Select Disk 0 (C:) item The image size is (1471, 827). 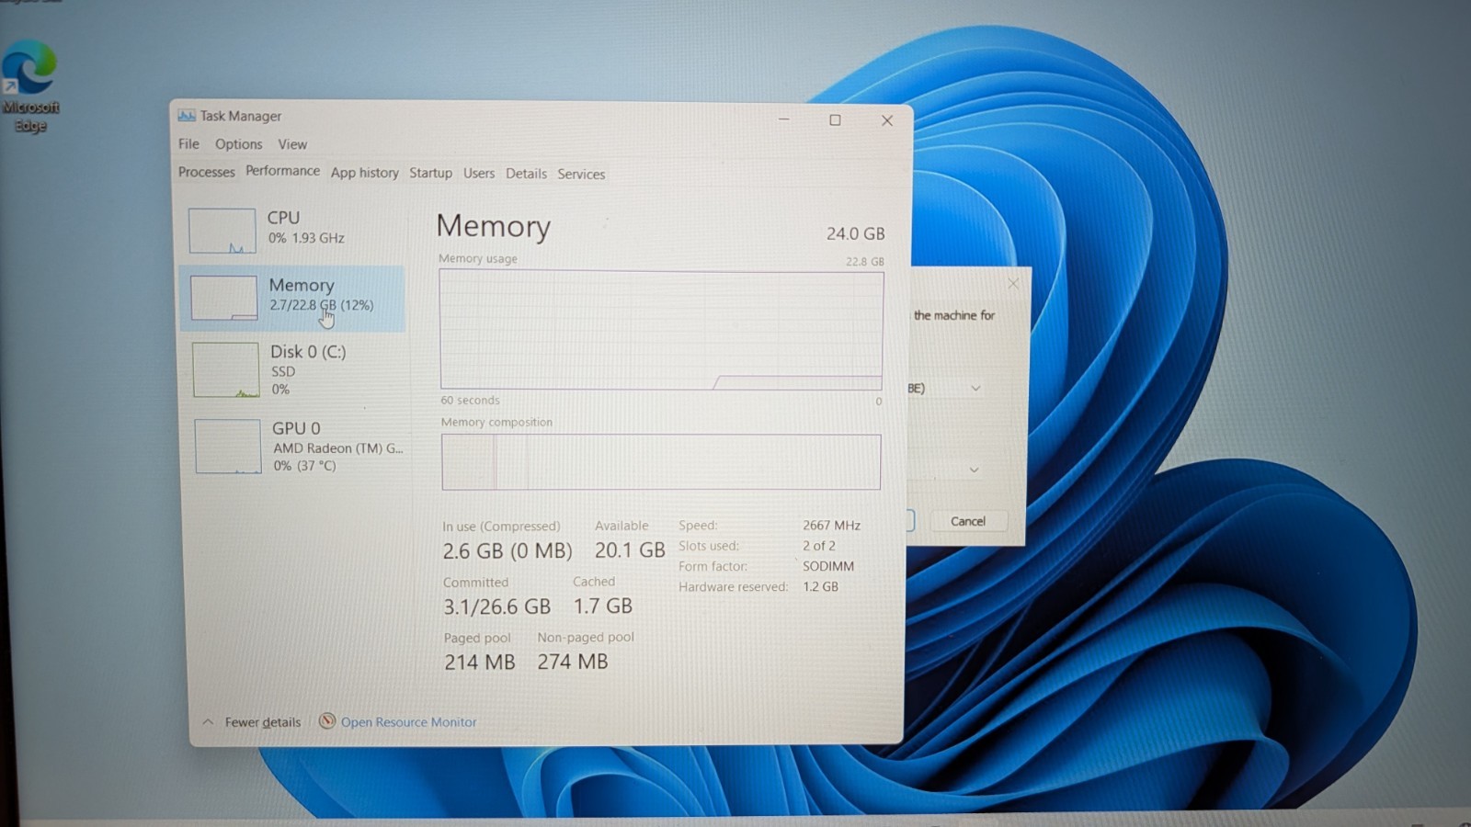click(x=296, y=369)
